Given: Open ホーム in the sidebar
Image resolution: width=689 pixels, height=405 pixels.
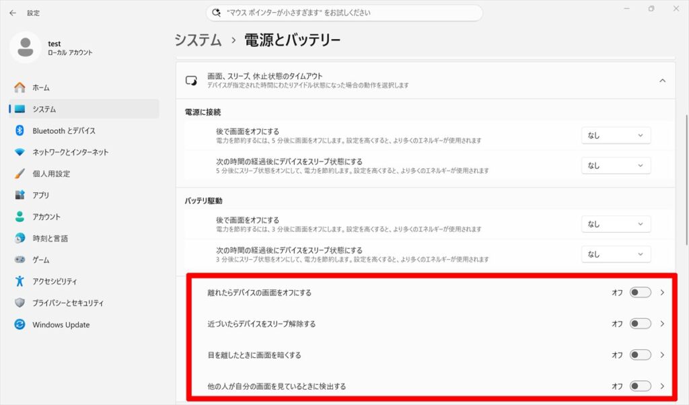Looking at the screenshot, I should click(84, 87).
